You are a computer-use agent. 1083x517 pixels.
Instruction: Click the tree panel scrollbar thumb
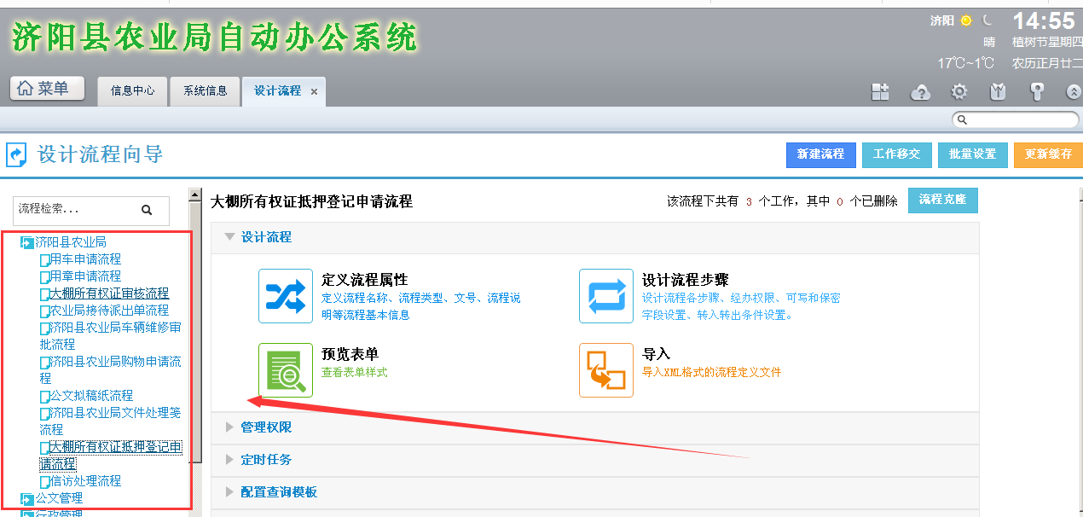coord(195,333)
